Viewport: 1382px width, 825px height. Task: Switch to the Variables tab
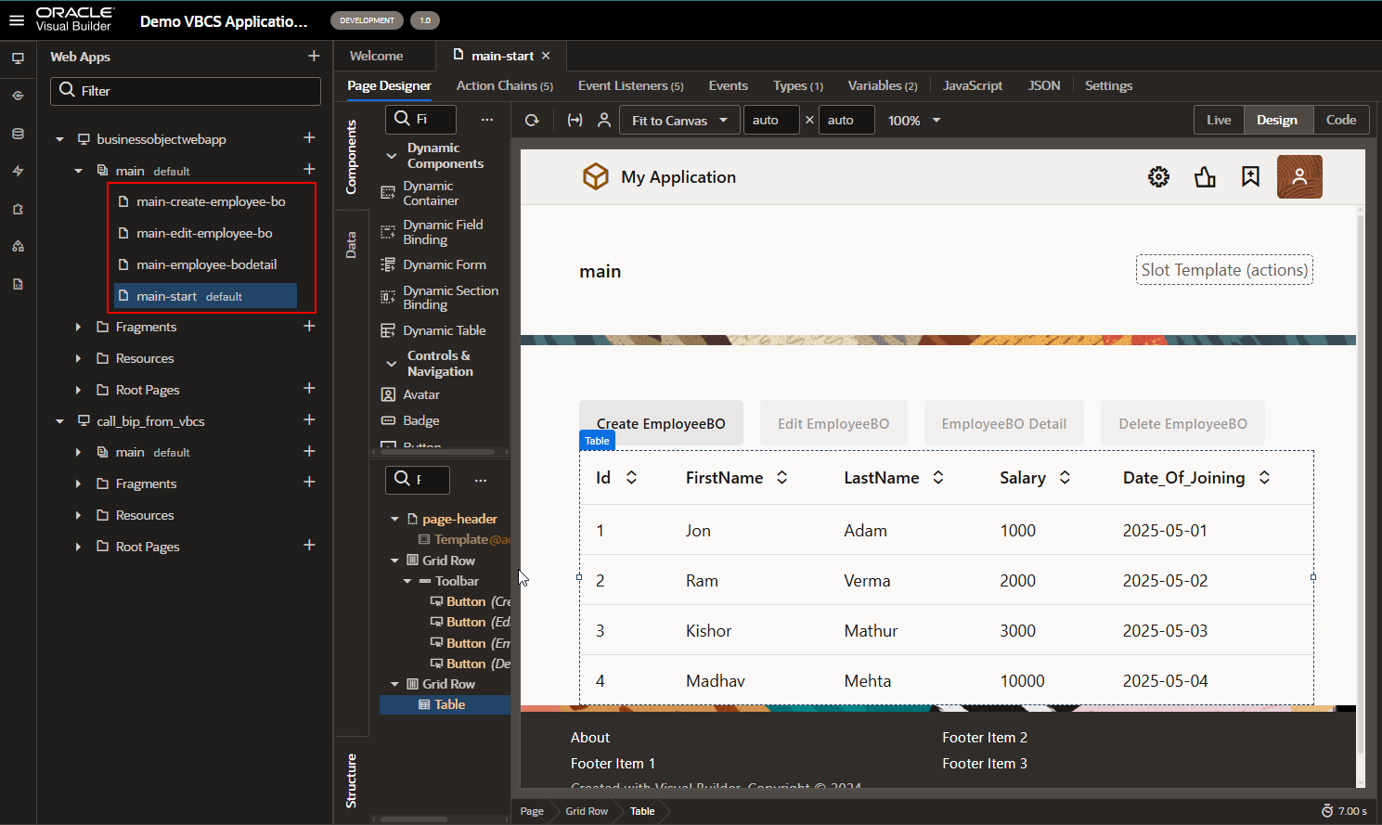pyautogui.click(x=882, y=85)
